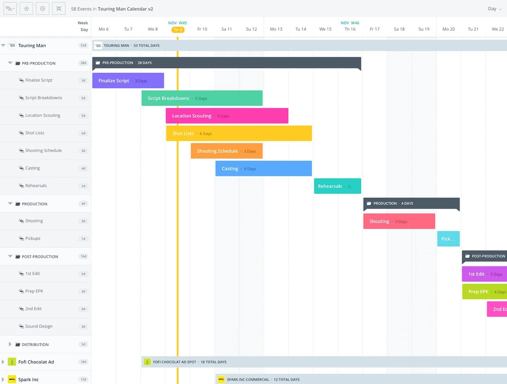
Task: Select the Location Scouting row in sidebar
Action: (43, 115)
